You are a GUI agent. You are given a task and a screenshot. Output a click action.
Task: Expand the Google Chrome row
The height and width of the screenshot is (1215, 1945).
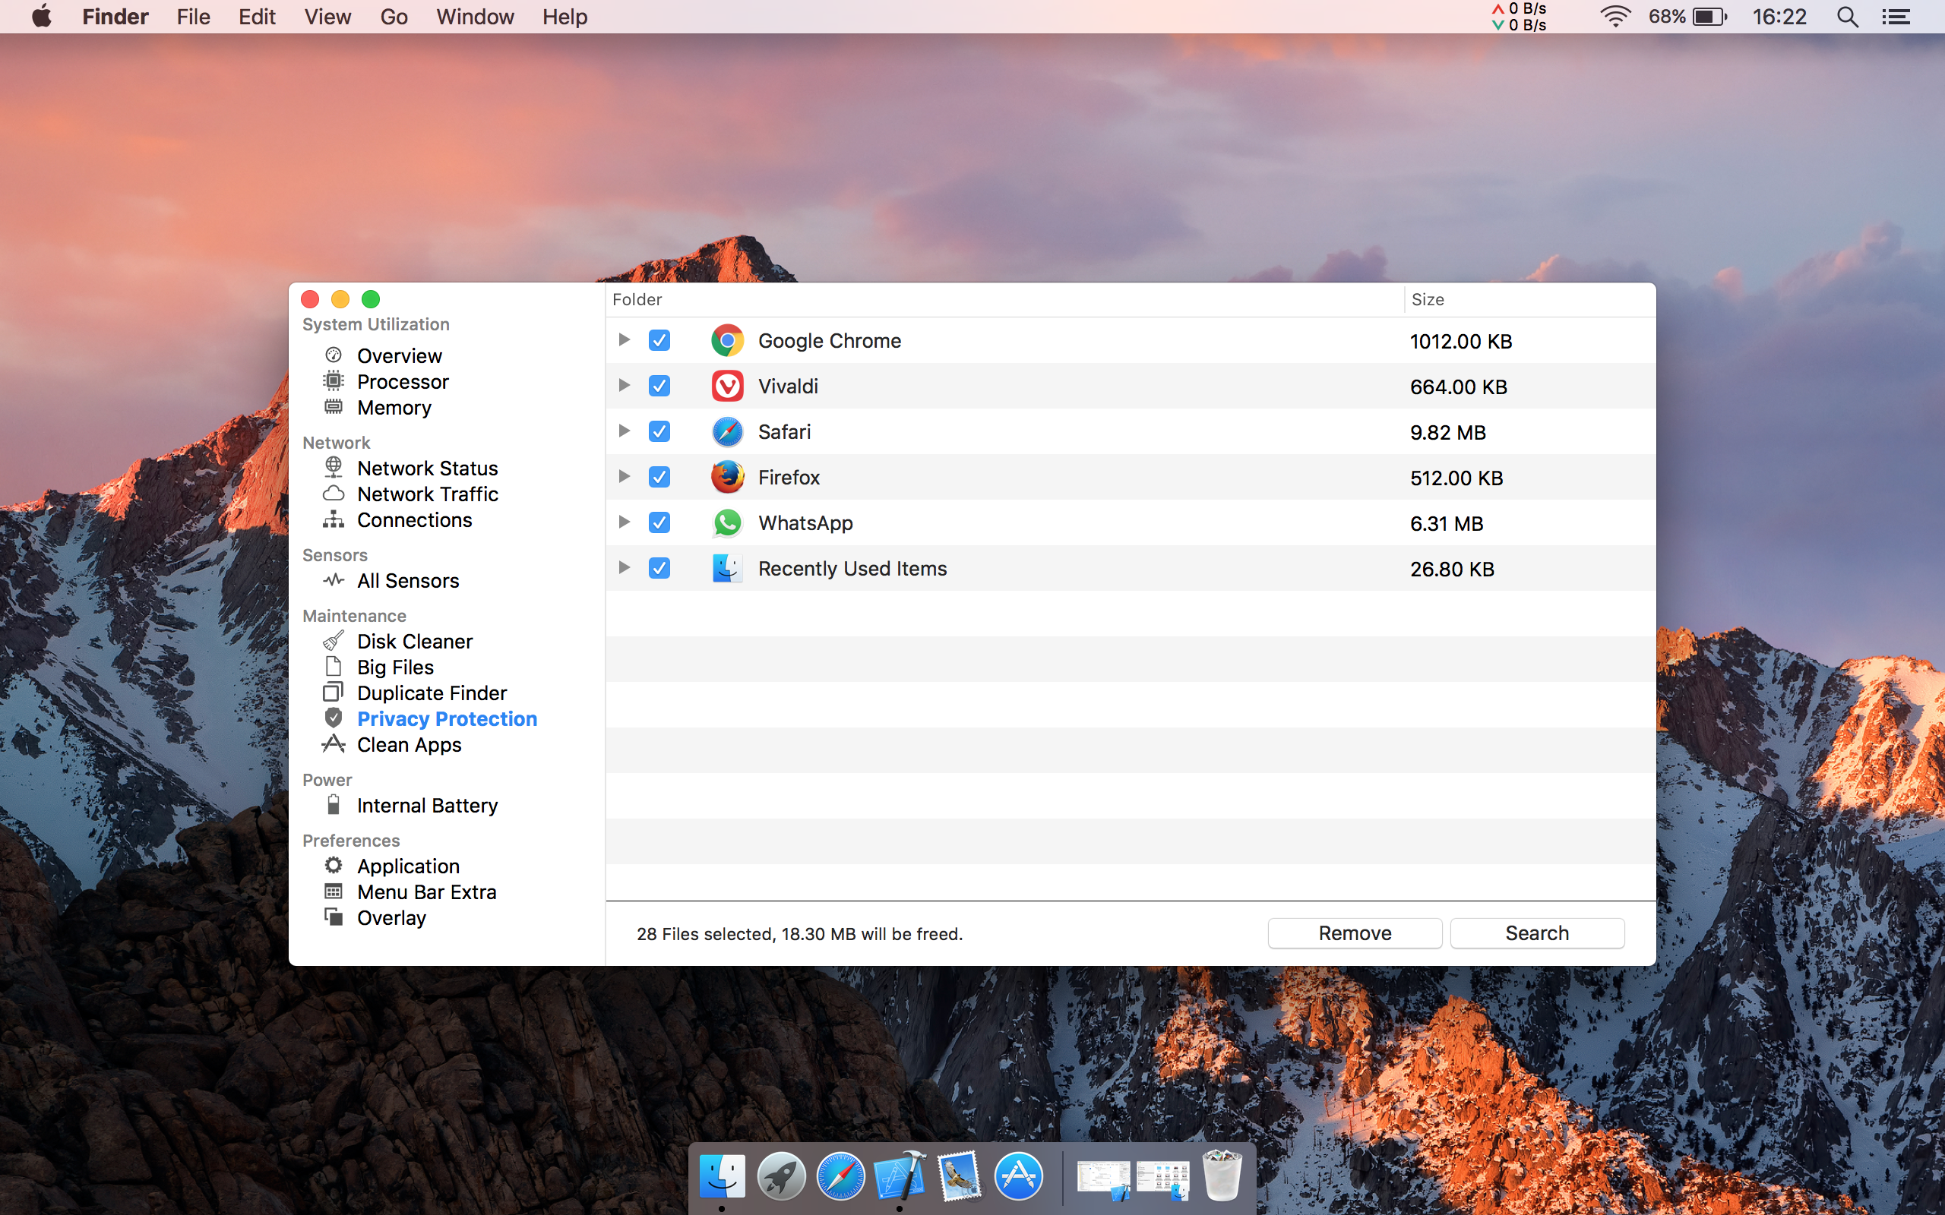pos(624,340)
